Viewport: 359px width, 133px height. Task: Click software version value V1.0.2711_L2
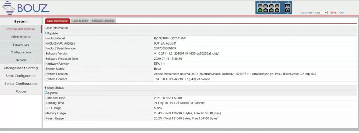click(187, 53)
